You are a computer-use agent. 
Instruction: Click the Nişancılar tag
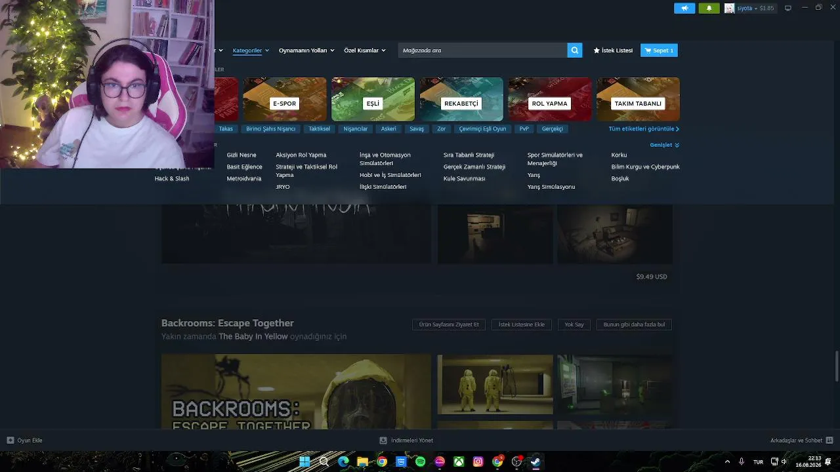(356, 129)
